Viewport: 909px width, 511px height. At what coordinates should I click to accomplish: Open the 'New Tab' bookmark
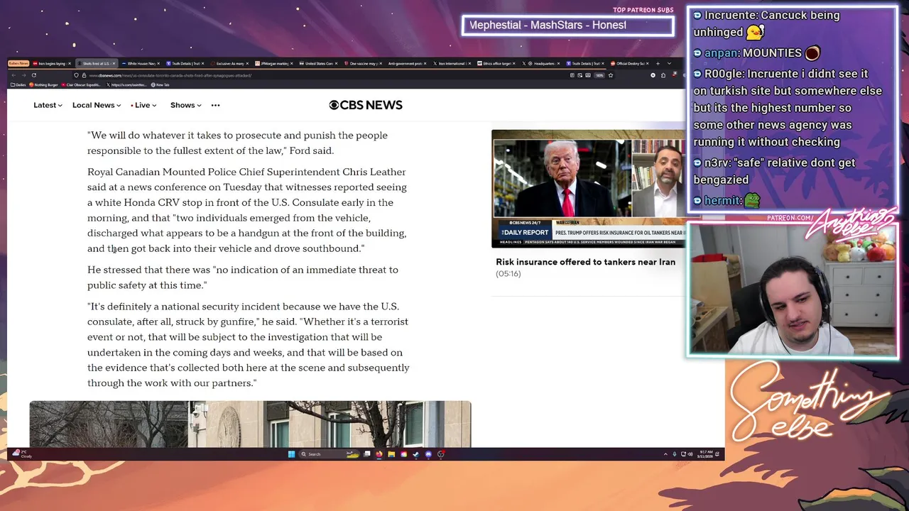pyautogui.click(x=160, y=84)
